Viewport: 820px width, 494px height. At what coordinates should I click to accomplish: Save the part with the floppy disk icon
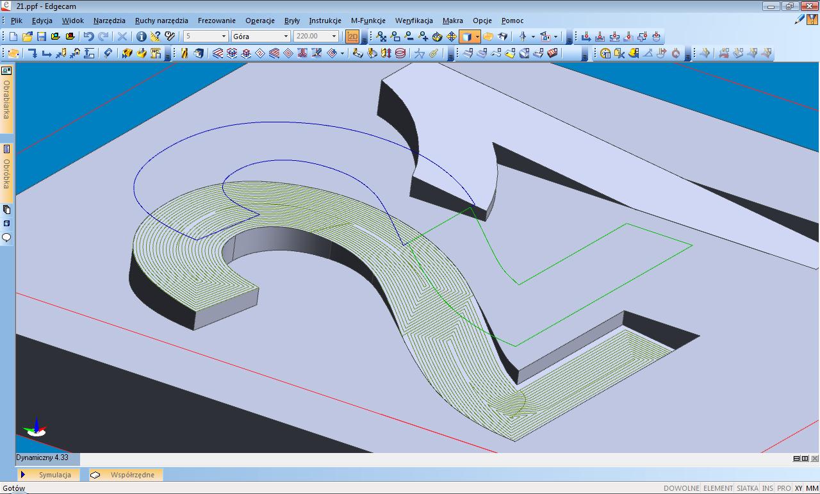click(x=42, y=37)
